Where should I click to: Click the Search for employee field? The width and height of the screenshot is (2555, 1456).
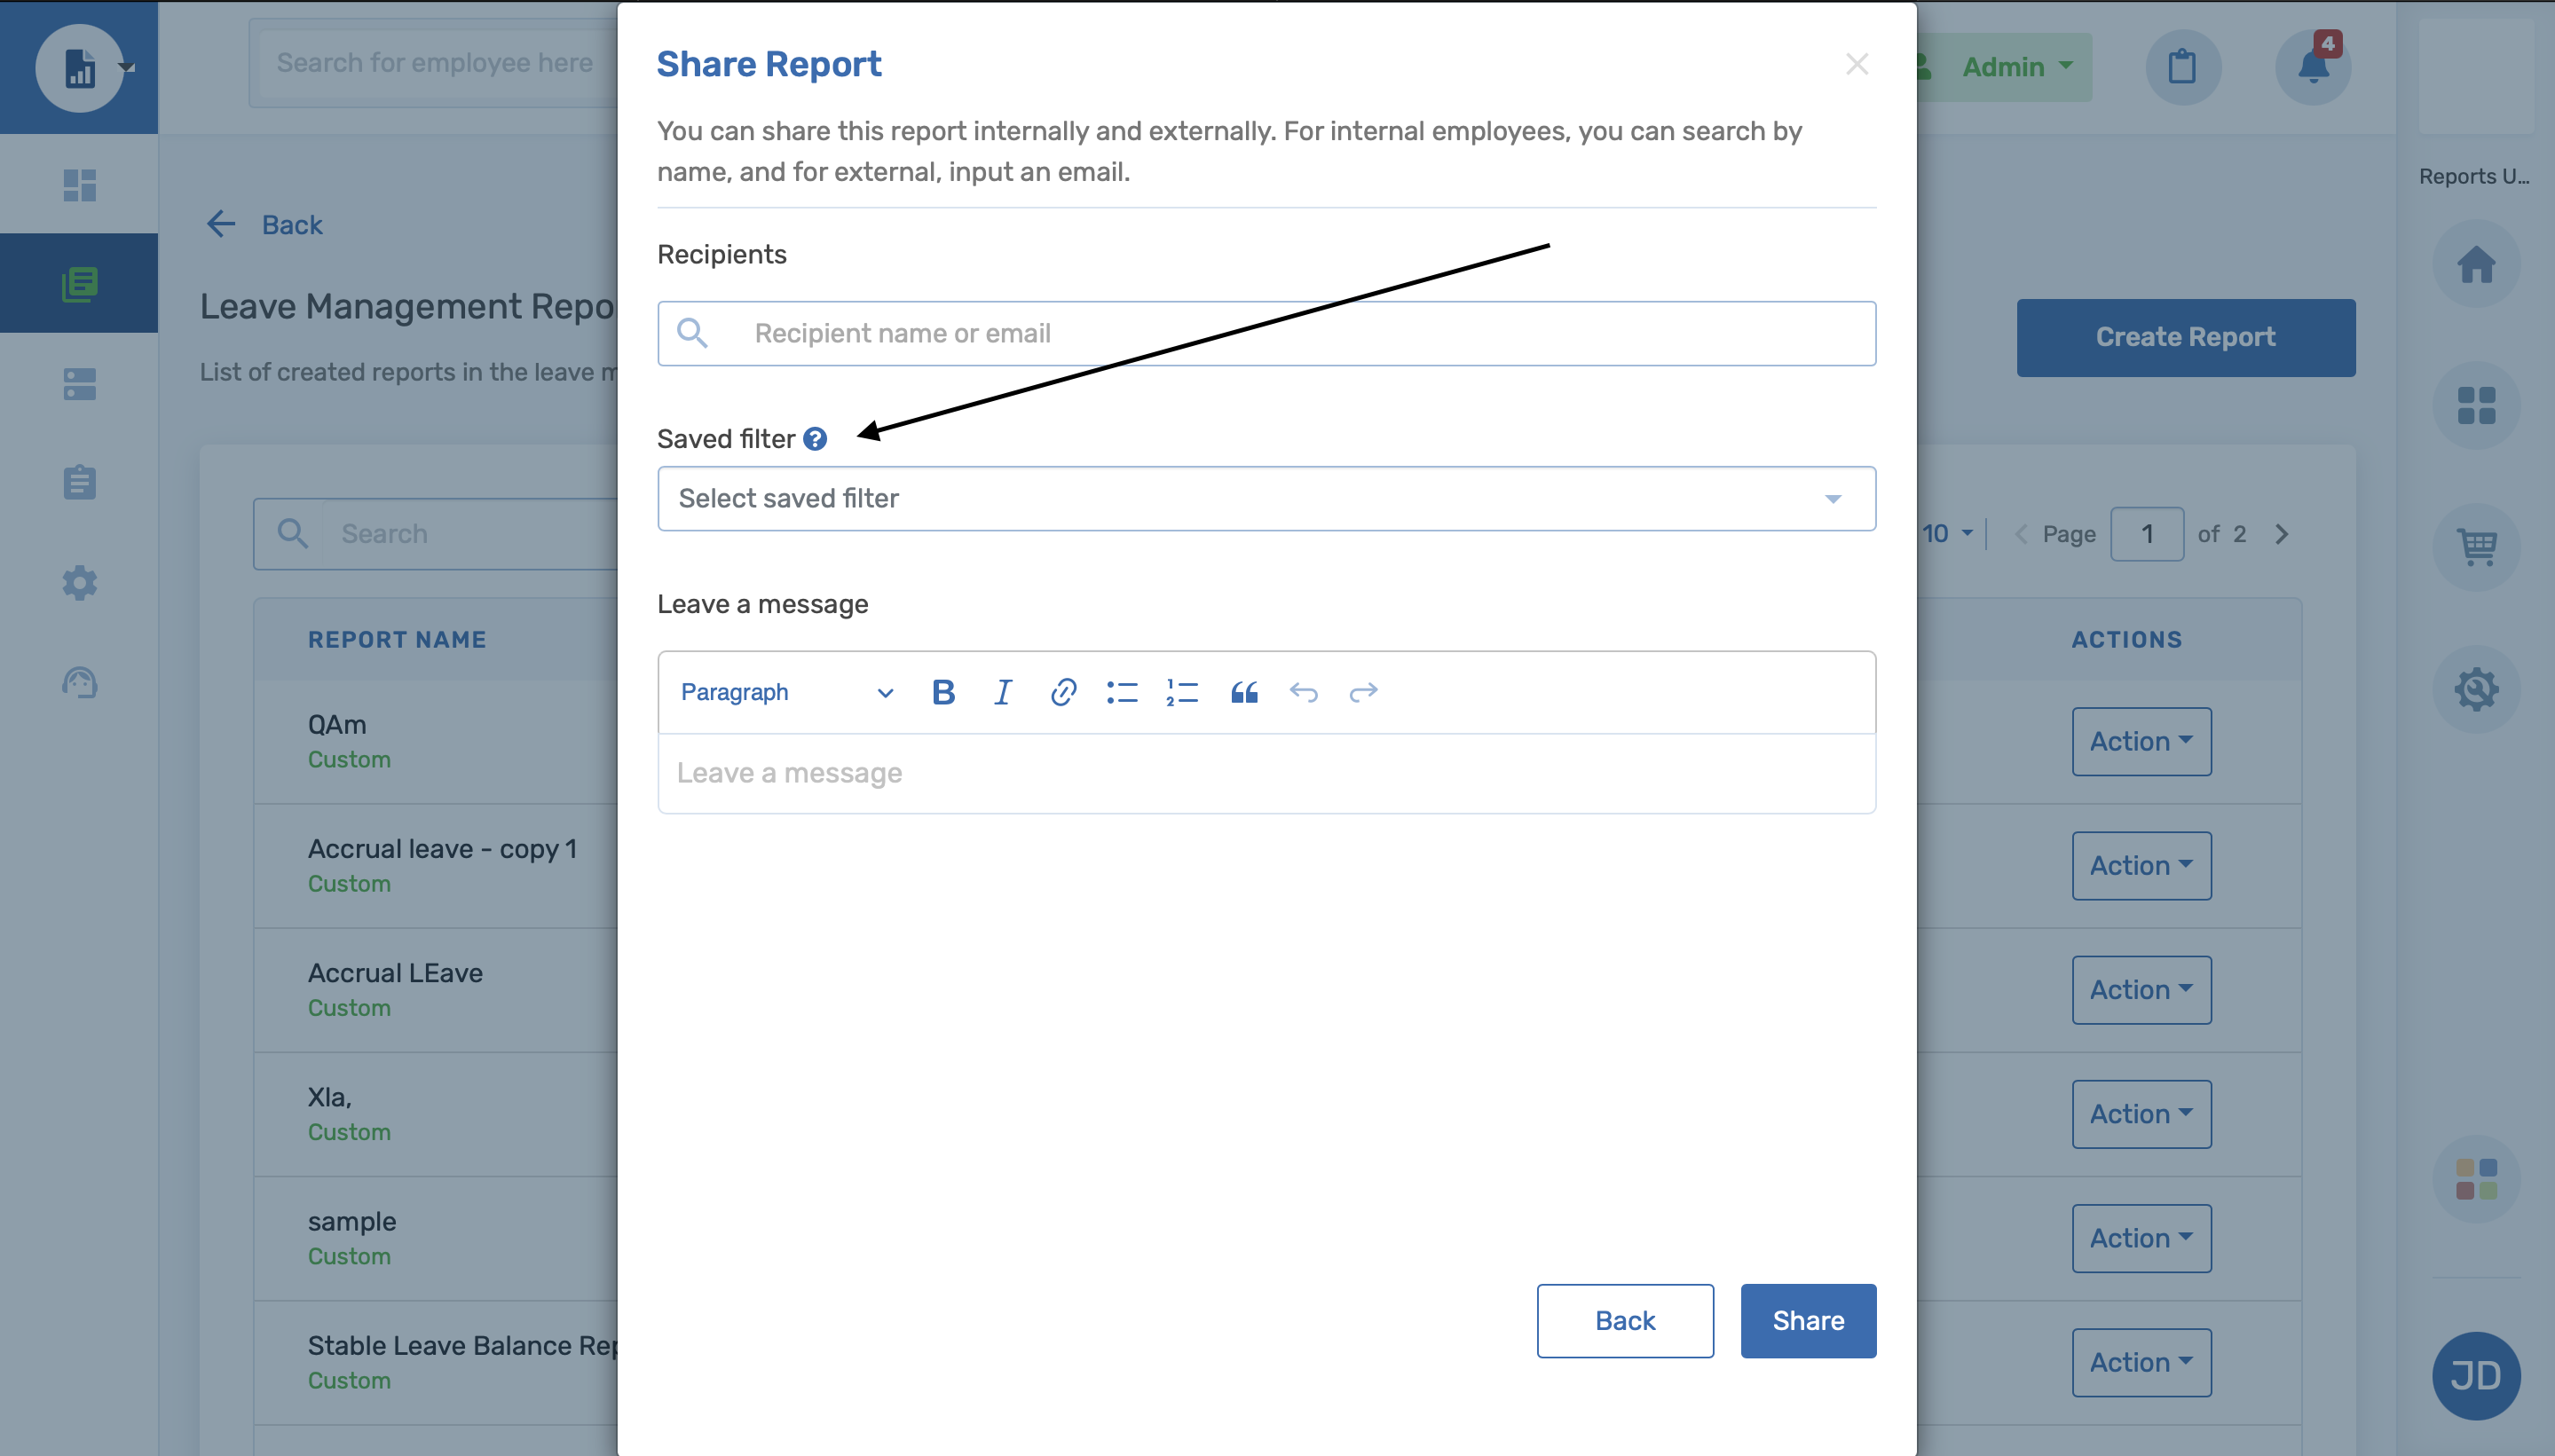click(x=434, y=62)
